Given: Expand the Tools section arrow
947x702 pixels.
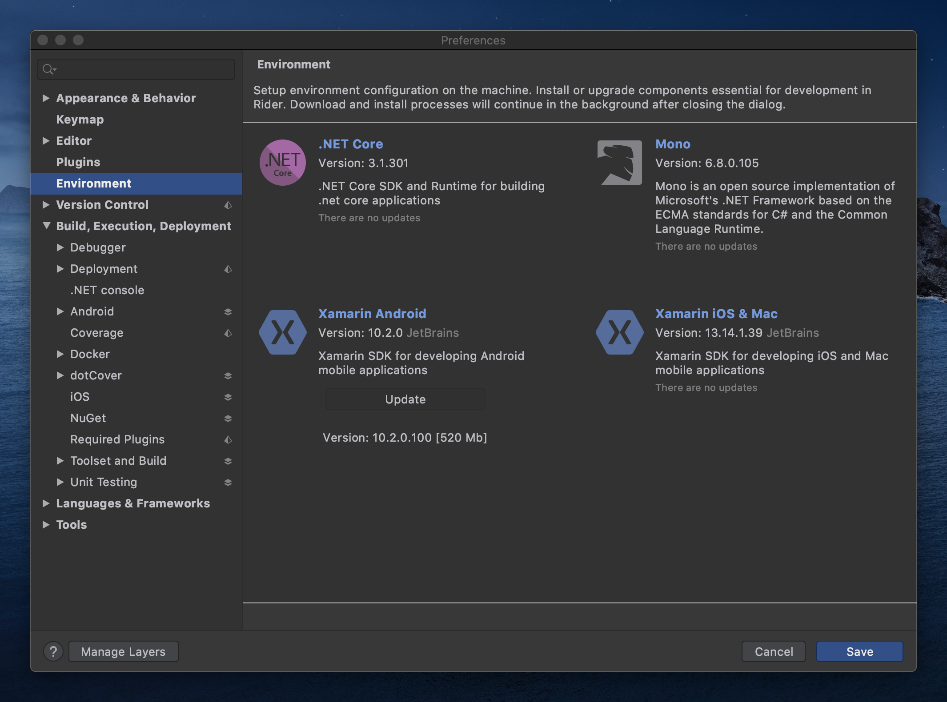Looking at the screenshot, I should click(46, 525).
